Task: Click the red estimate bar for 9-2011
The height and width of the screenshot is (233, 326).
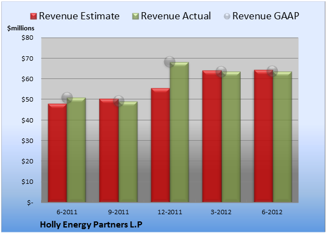Action: pos(109,150)
